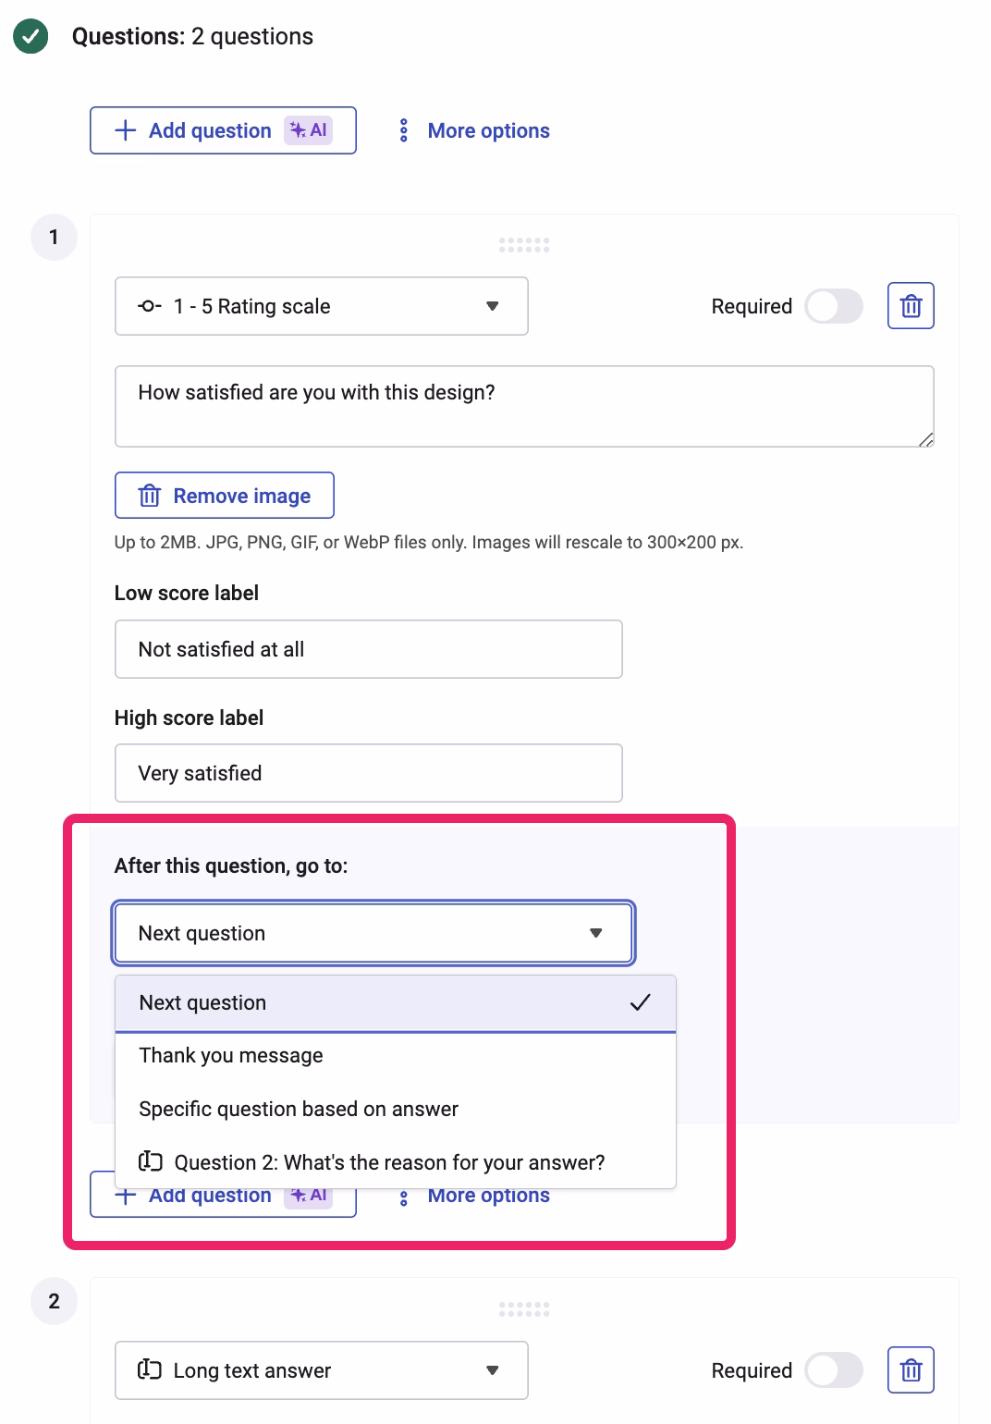Select Thank you message from the dropdown menu
The height and width of the screenshot is (1424, 991).
pos(230,1054)
